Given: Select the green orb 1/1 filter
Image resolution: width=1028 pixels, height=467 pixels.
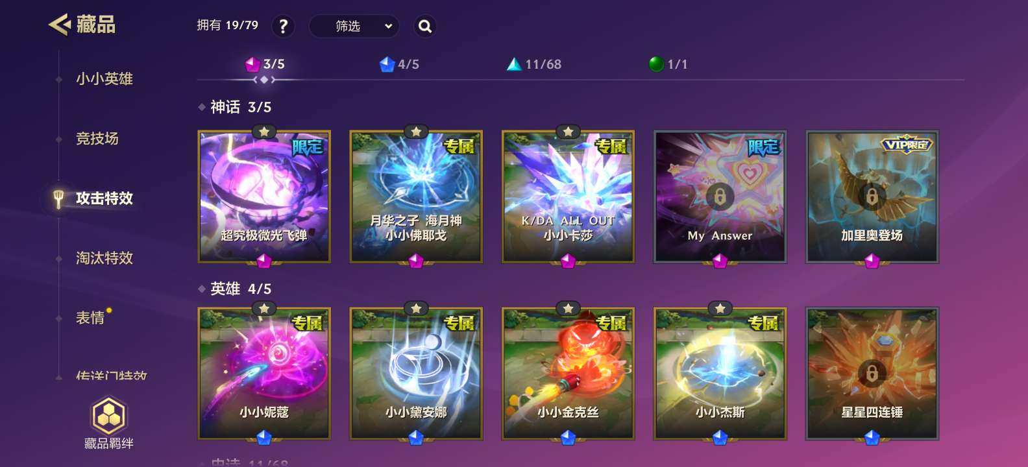Looking at the screenshot, I should [x=668, y=64].
